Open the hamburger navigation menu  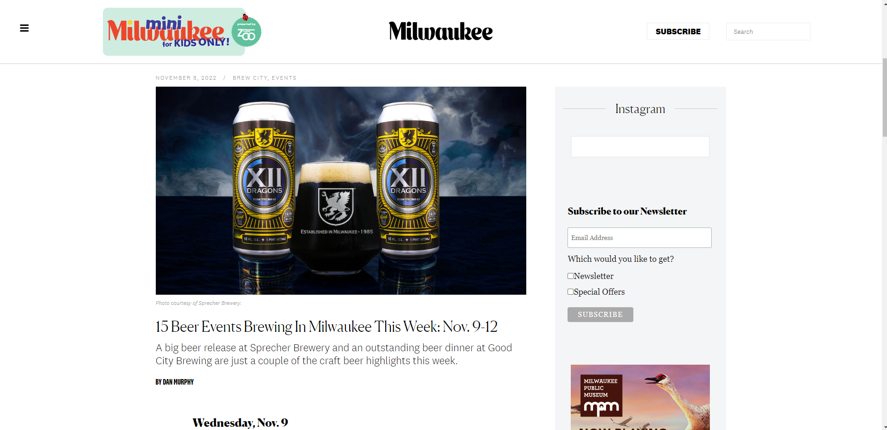pos(25,28)
